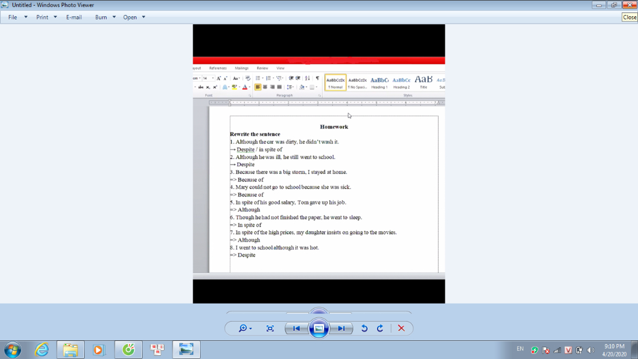Open the Windows Start menu
This screenshot has width=638, height=359.
click(x=12, y=350)
